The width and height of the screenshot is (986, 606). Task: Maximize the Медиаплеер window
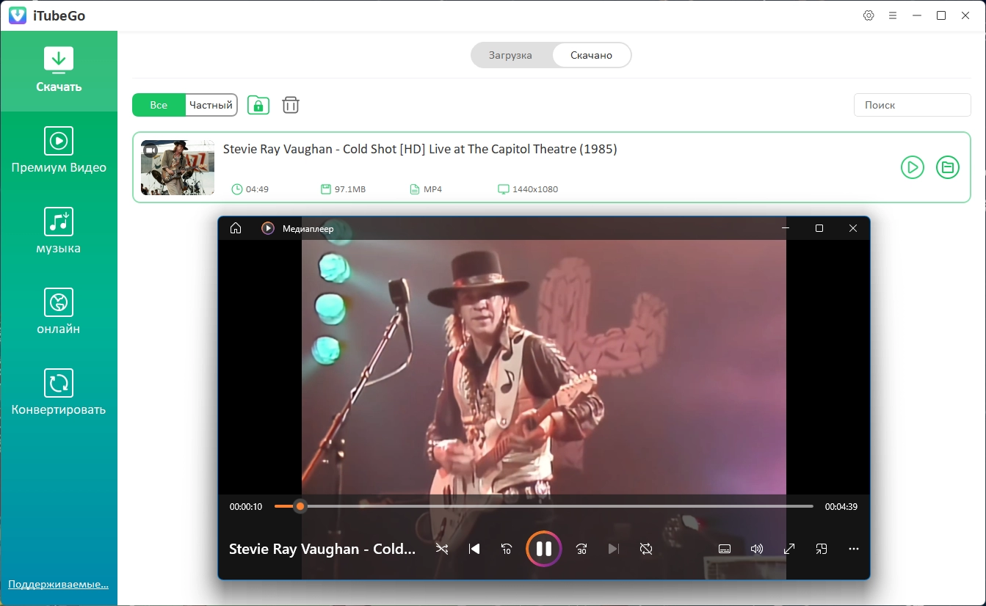pyautogui.click(x=819, y=228)
